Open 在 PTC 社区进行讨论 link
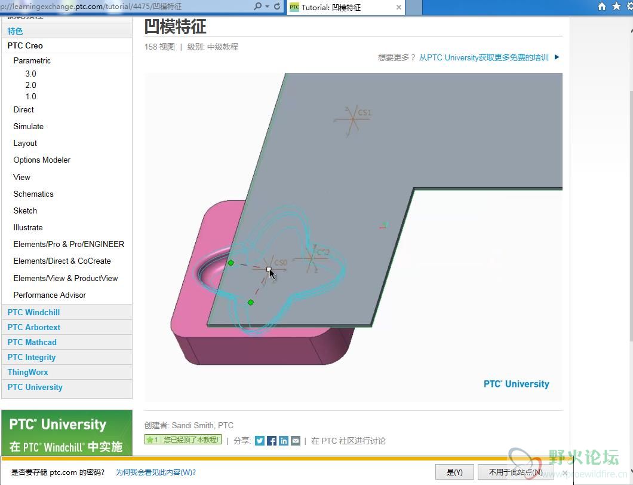Viewport: 633px width, 485px height. (348, 441)
